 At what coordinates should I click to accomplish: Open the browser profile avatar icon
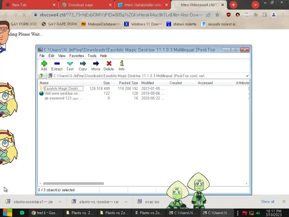click(x=274, y=15)
